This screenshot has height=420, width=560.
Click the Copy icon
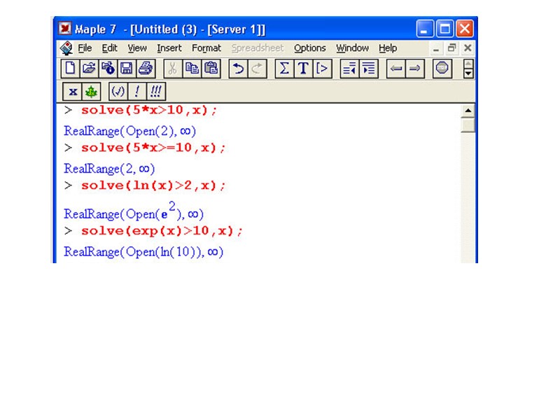(x=192, y=68)
